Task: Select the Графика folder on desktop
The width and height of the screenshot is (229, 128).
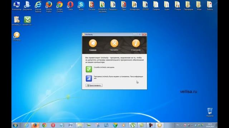Action: (156, 6)
